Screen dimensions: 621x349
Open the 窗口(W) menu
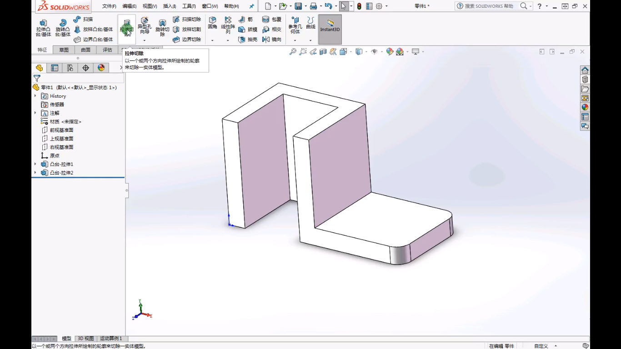click(210, 6)
